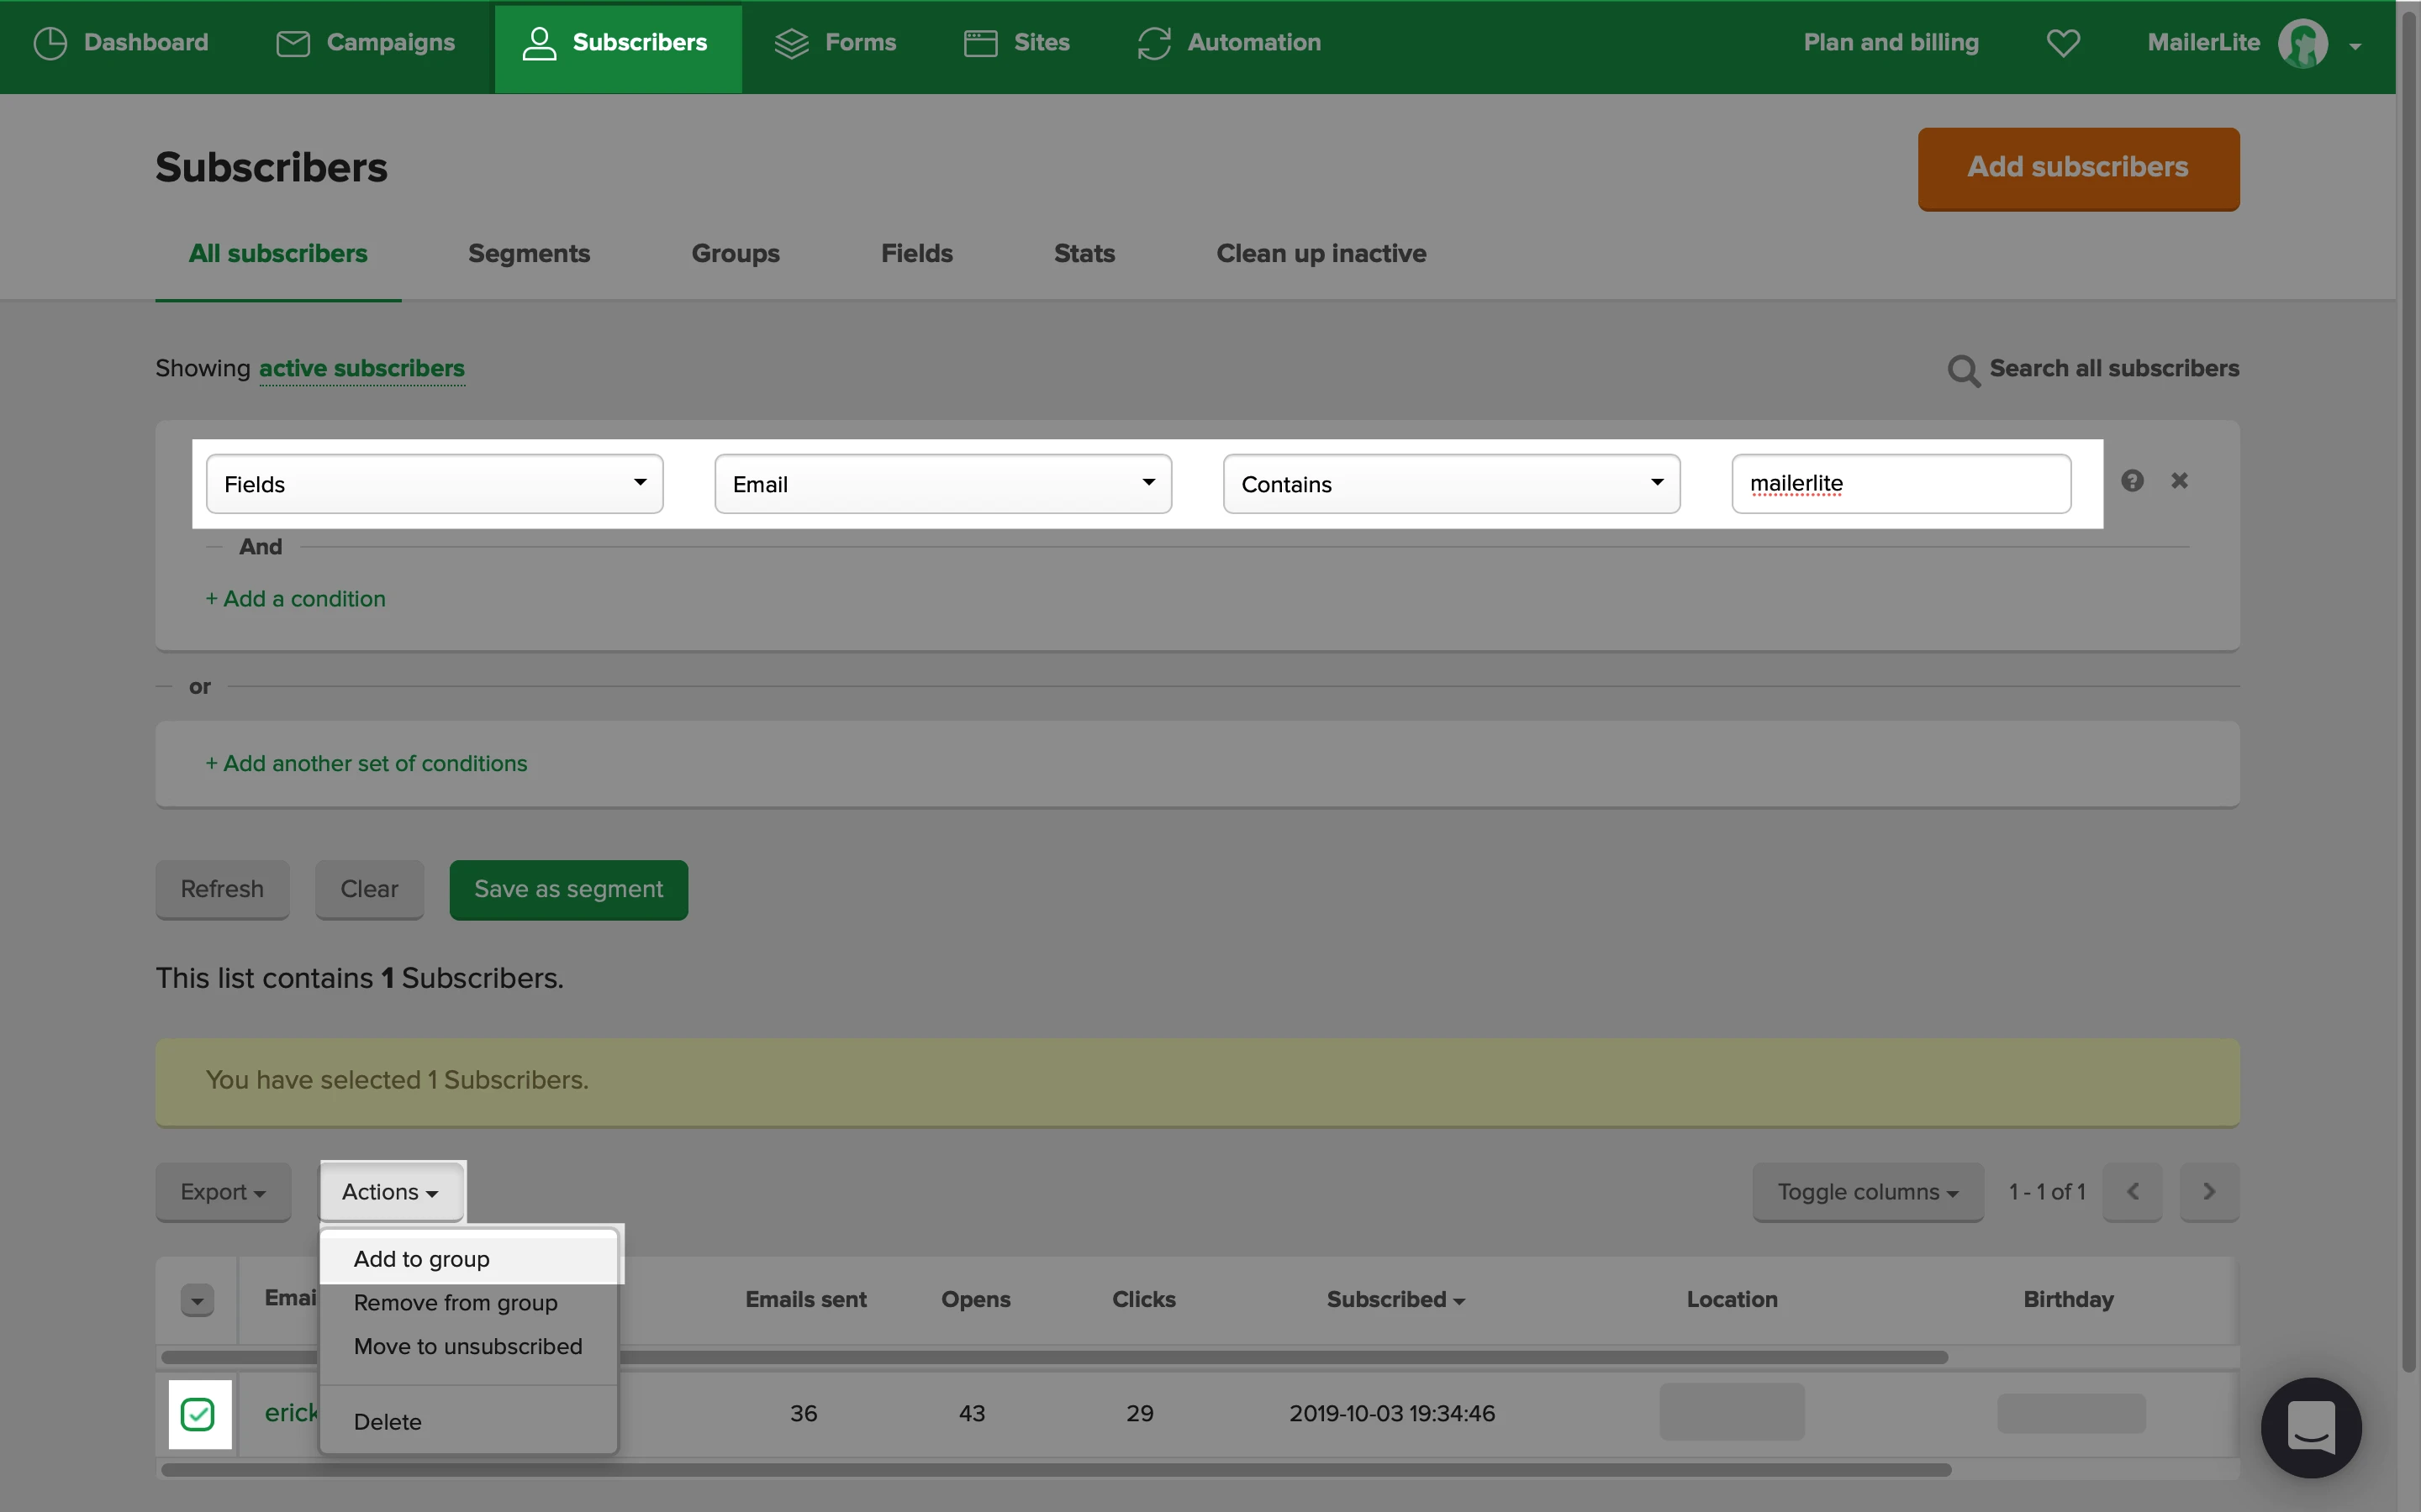The image size is (2421, 1512).
Task: Click the Campaigns envelope icon
Action: pos(293,43)
